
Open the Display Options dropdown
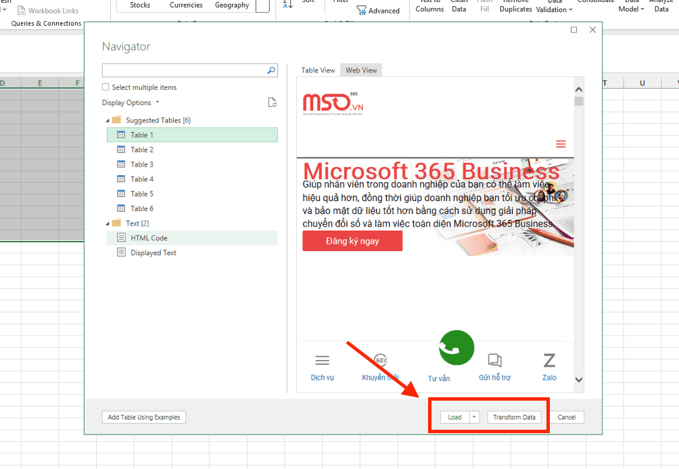(x=131, y=103)
